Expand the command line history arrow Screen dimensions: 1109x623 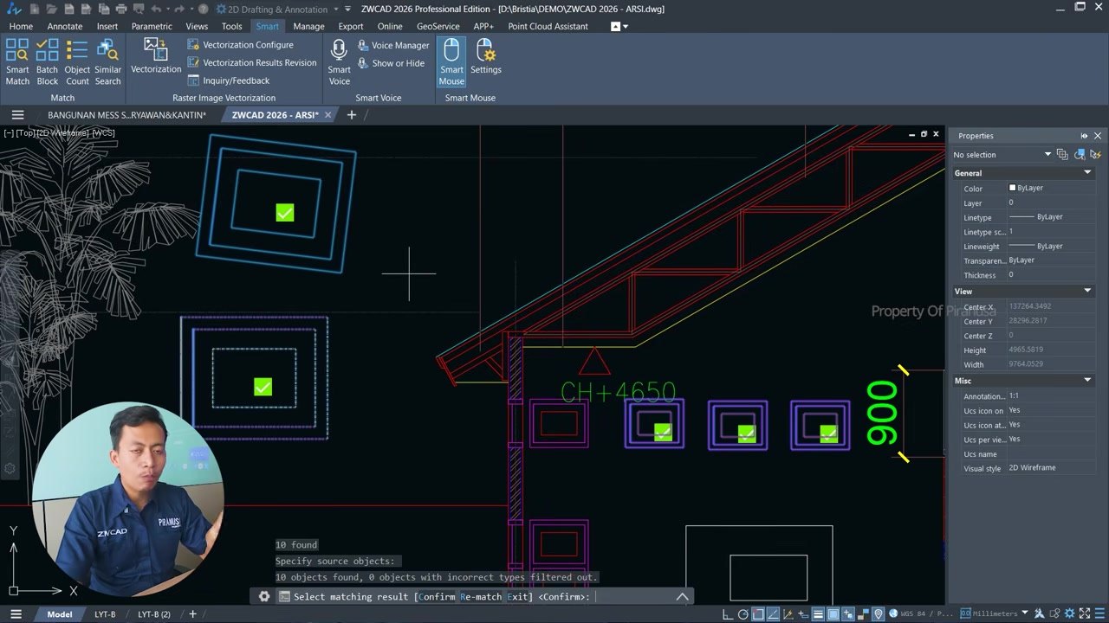point(683,596)
